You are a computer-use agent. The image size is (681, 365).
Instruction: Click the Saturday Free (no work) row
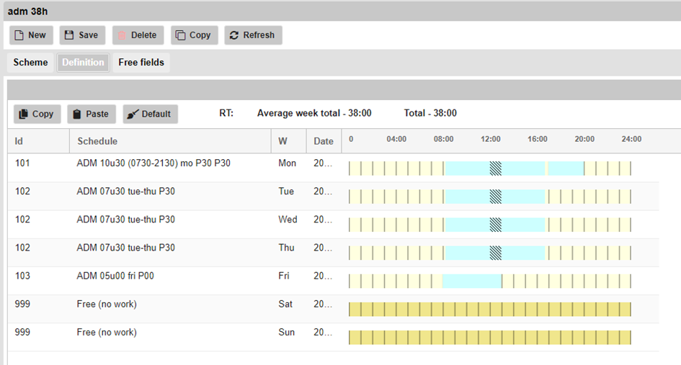(x=107, y=304)
